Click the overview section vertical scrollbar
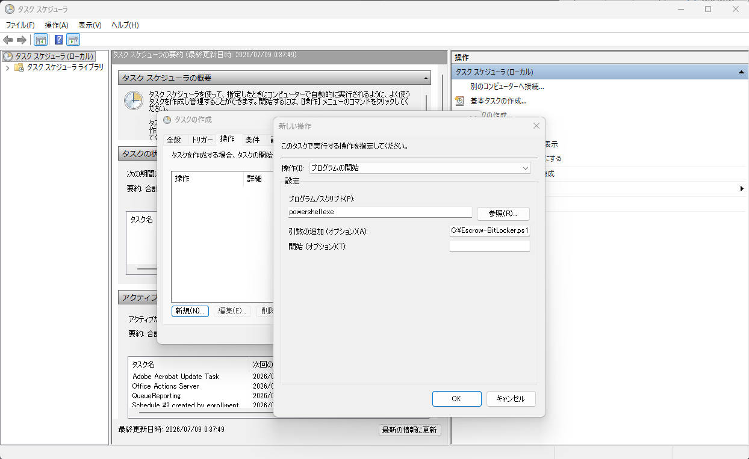Screen dimensions: 749x459 (426, 102)
